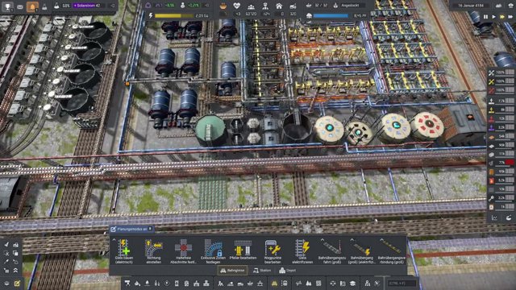Select Gleis elektrifizieren tool
Viewport: 516px width, 290px height.
click(x=302, y=251)
